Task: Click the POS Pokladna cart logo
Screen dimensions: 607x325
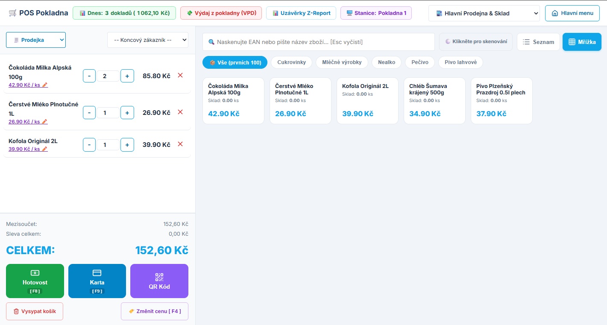Action: coord(12,13)
